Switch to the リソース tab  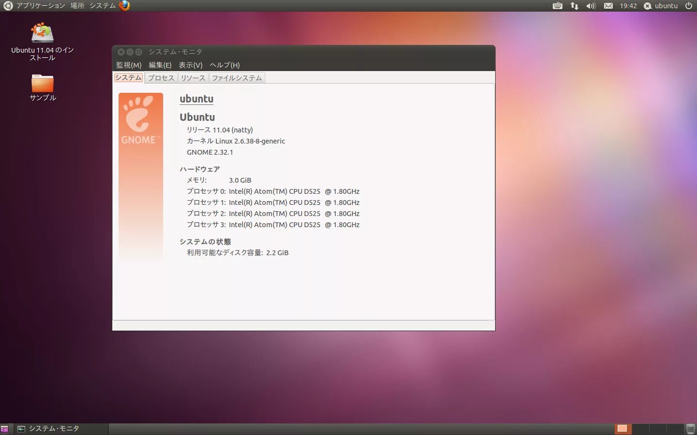tap(193, 78)
